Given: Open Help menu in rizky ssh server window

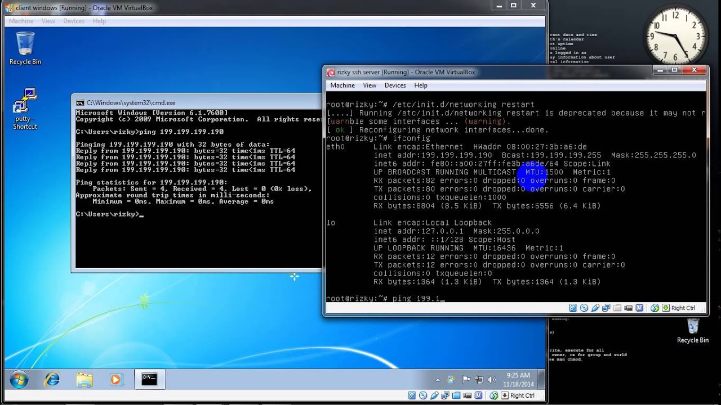Looking at the screenshot, I should [x=421, y=85].
